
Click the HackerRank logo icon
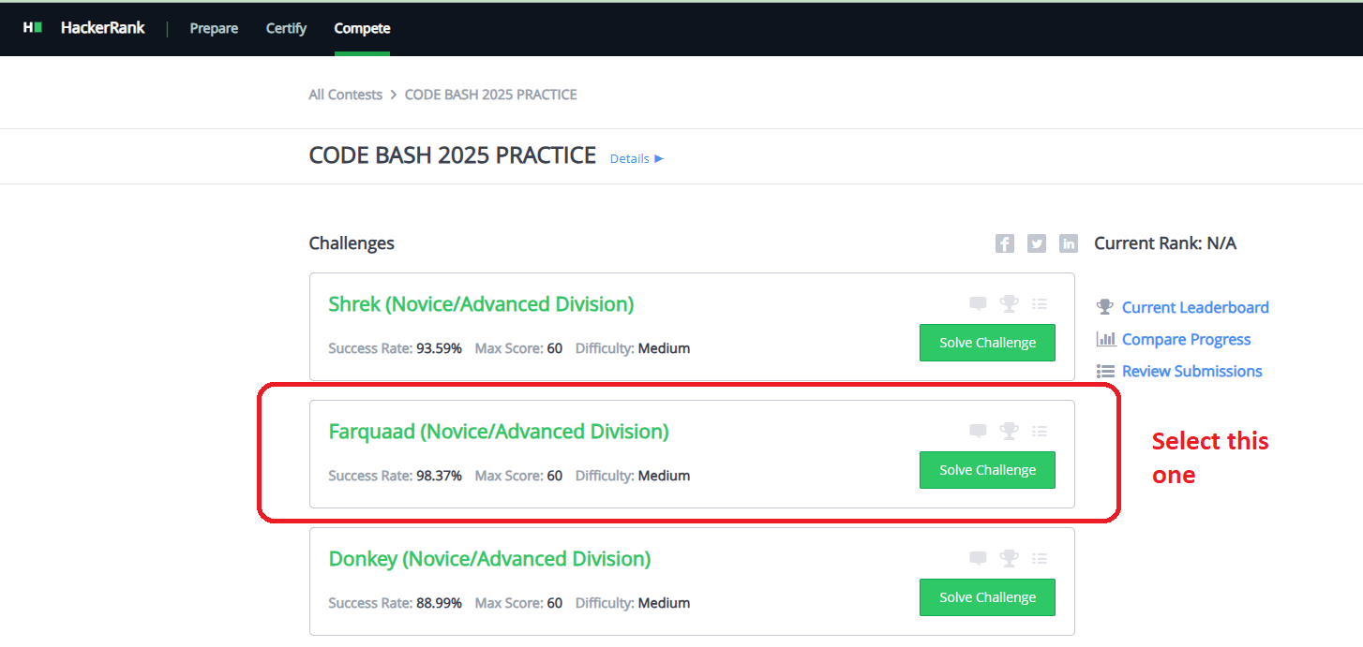point(33,28)
